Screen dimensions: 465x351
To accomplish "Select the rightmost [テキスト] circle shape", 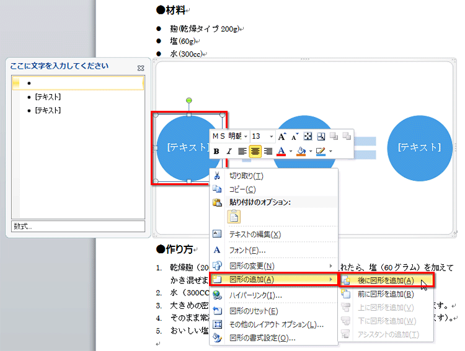I will [419, 148].
